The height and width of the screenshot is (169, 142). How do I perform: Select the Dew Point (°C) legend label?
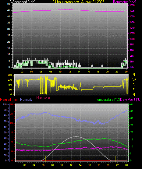point(131,100)
